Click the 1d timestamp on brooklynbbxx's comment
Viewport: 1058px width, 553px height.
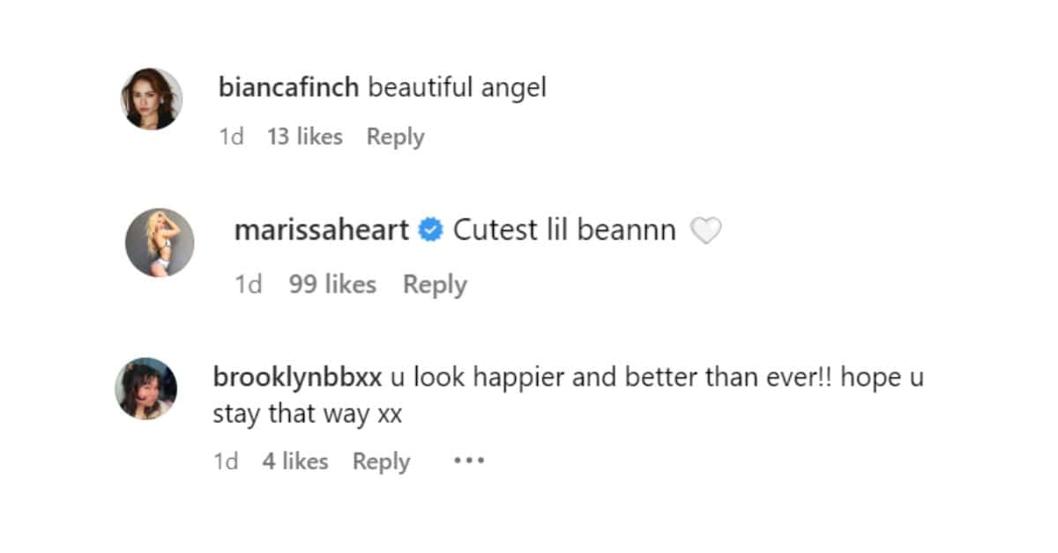click(226, 461)
